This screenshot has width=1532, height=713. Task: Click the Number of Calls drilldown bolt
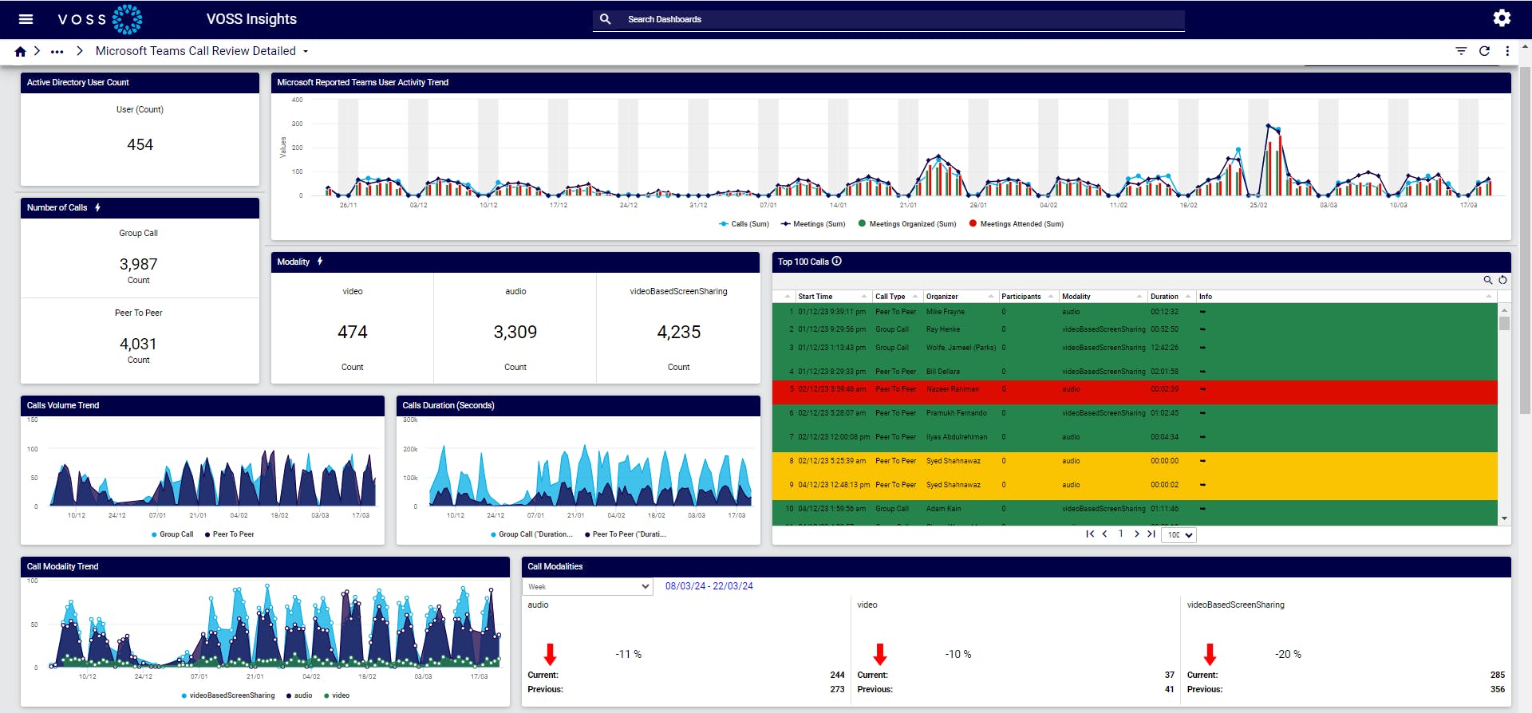[x=97, y=207]
